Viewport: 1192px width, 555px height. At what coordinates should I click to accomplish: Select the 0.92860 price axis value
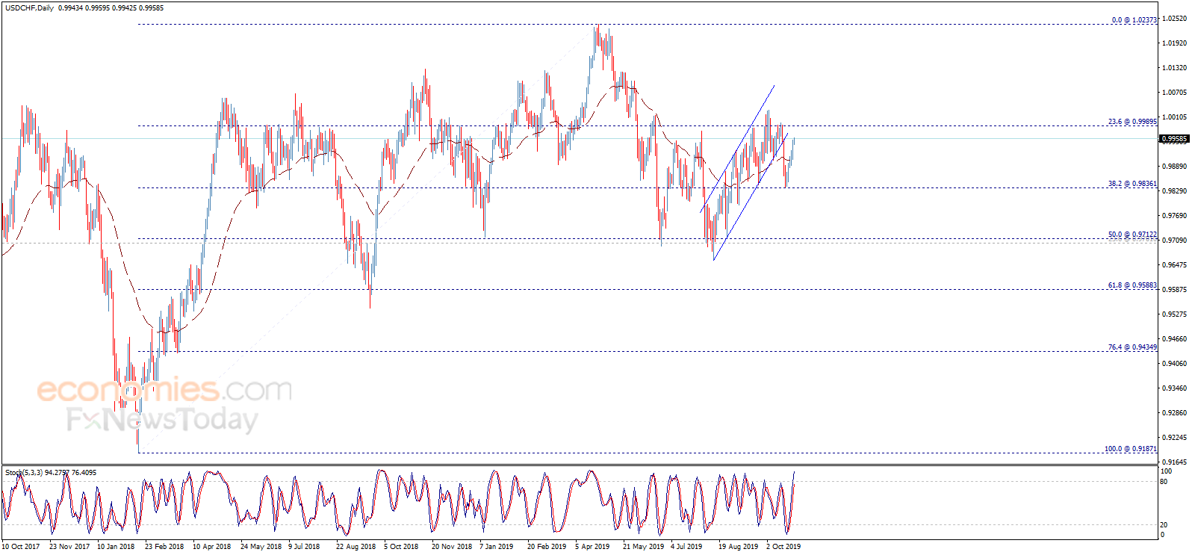point(1174,413)
